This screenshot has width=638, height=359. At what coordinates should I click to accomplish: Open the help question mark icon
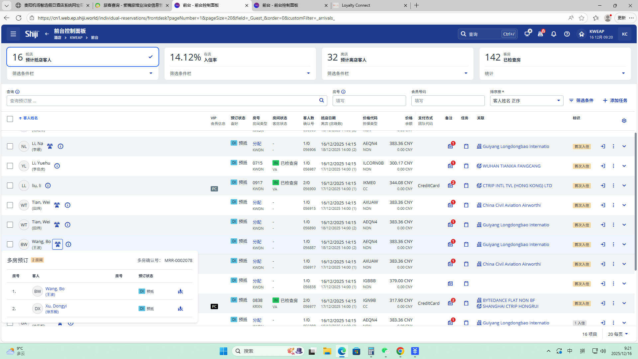[567, 34]
